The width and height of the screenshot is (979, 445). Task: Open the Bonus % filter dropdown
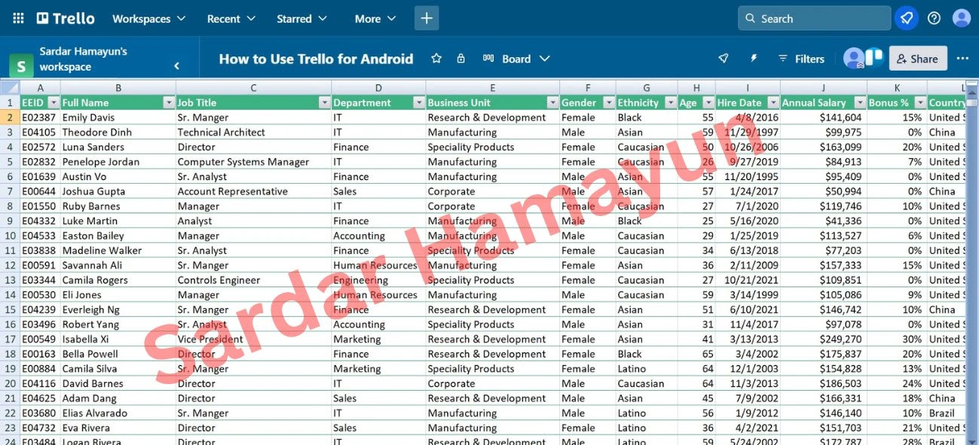(920, 102)
